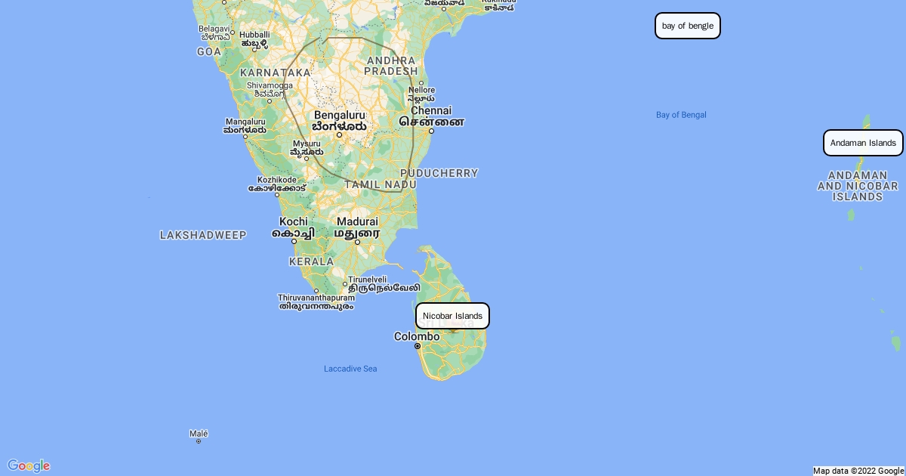This screenshot has height=476, width=906.
Task: Click the Colombo city marker dot
Action: tap(417, 346)
